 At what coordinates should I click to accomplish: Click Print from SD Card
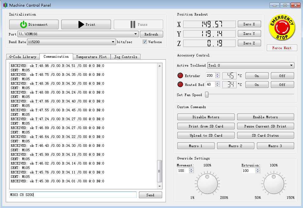(x=206, y=126)
